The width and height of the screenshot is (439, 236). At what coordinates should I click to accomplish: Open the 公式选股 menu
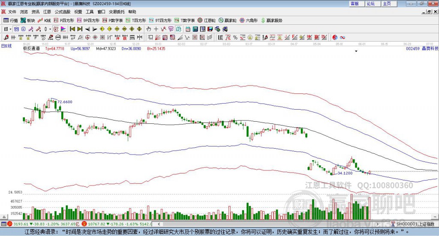[63, 12]
